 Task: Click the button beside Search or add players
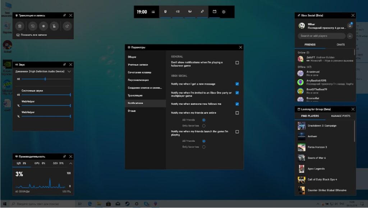click(x=350, y=36)
